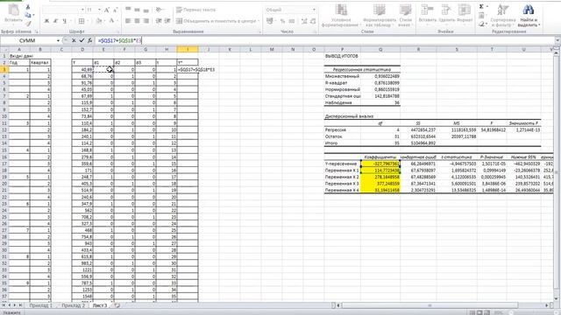Decrease cell indent
This screenshot has width=561, height=315.
click(x=159, y=21)
